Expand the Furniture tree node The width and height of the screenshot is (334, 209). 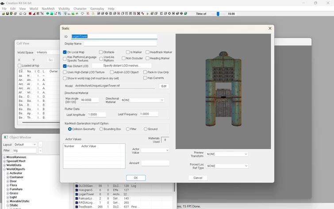point(8,189)
